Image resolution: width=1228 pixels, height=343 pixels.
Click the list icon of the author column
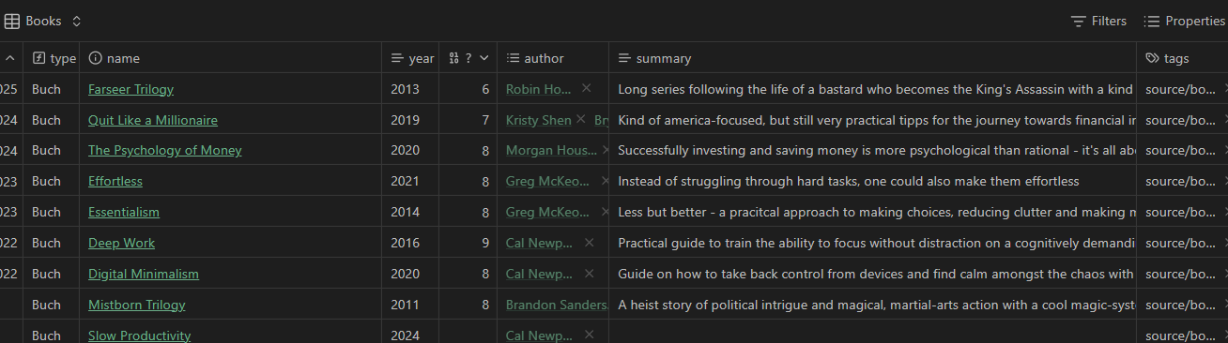click(513, 58)
